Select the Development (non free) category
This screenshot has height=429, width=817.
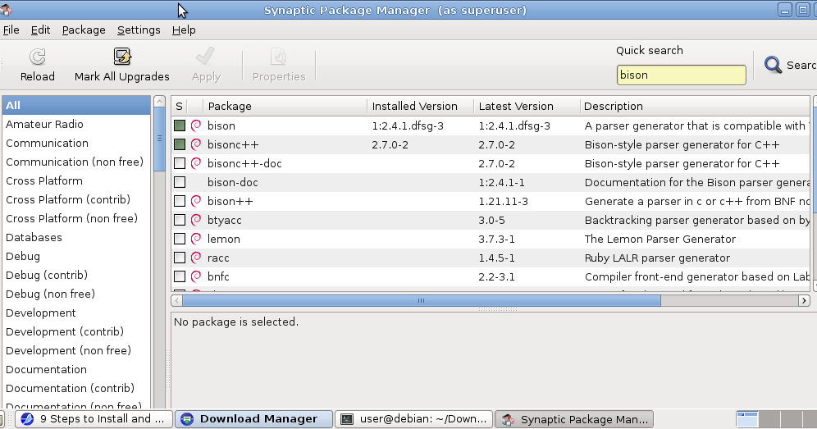click(76, 350)
